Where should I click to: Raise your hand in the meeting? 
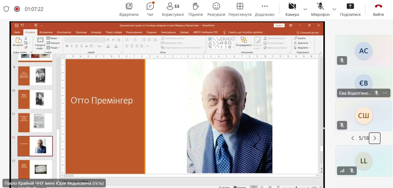tap(196, 9)
